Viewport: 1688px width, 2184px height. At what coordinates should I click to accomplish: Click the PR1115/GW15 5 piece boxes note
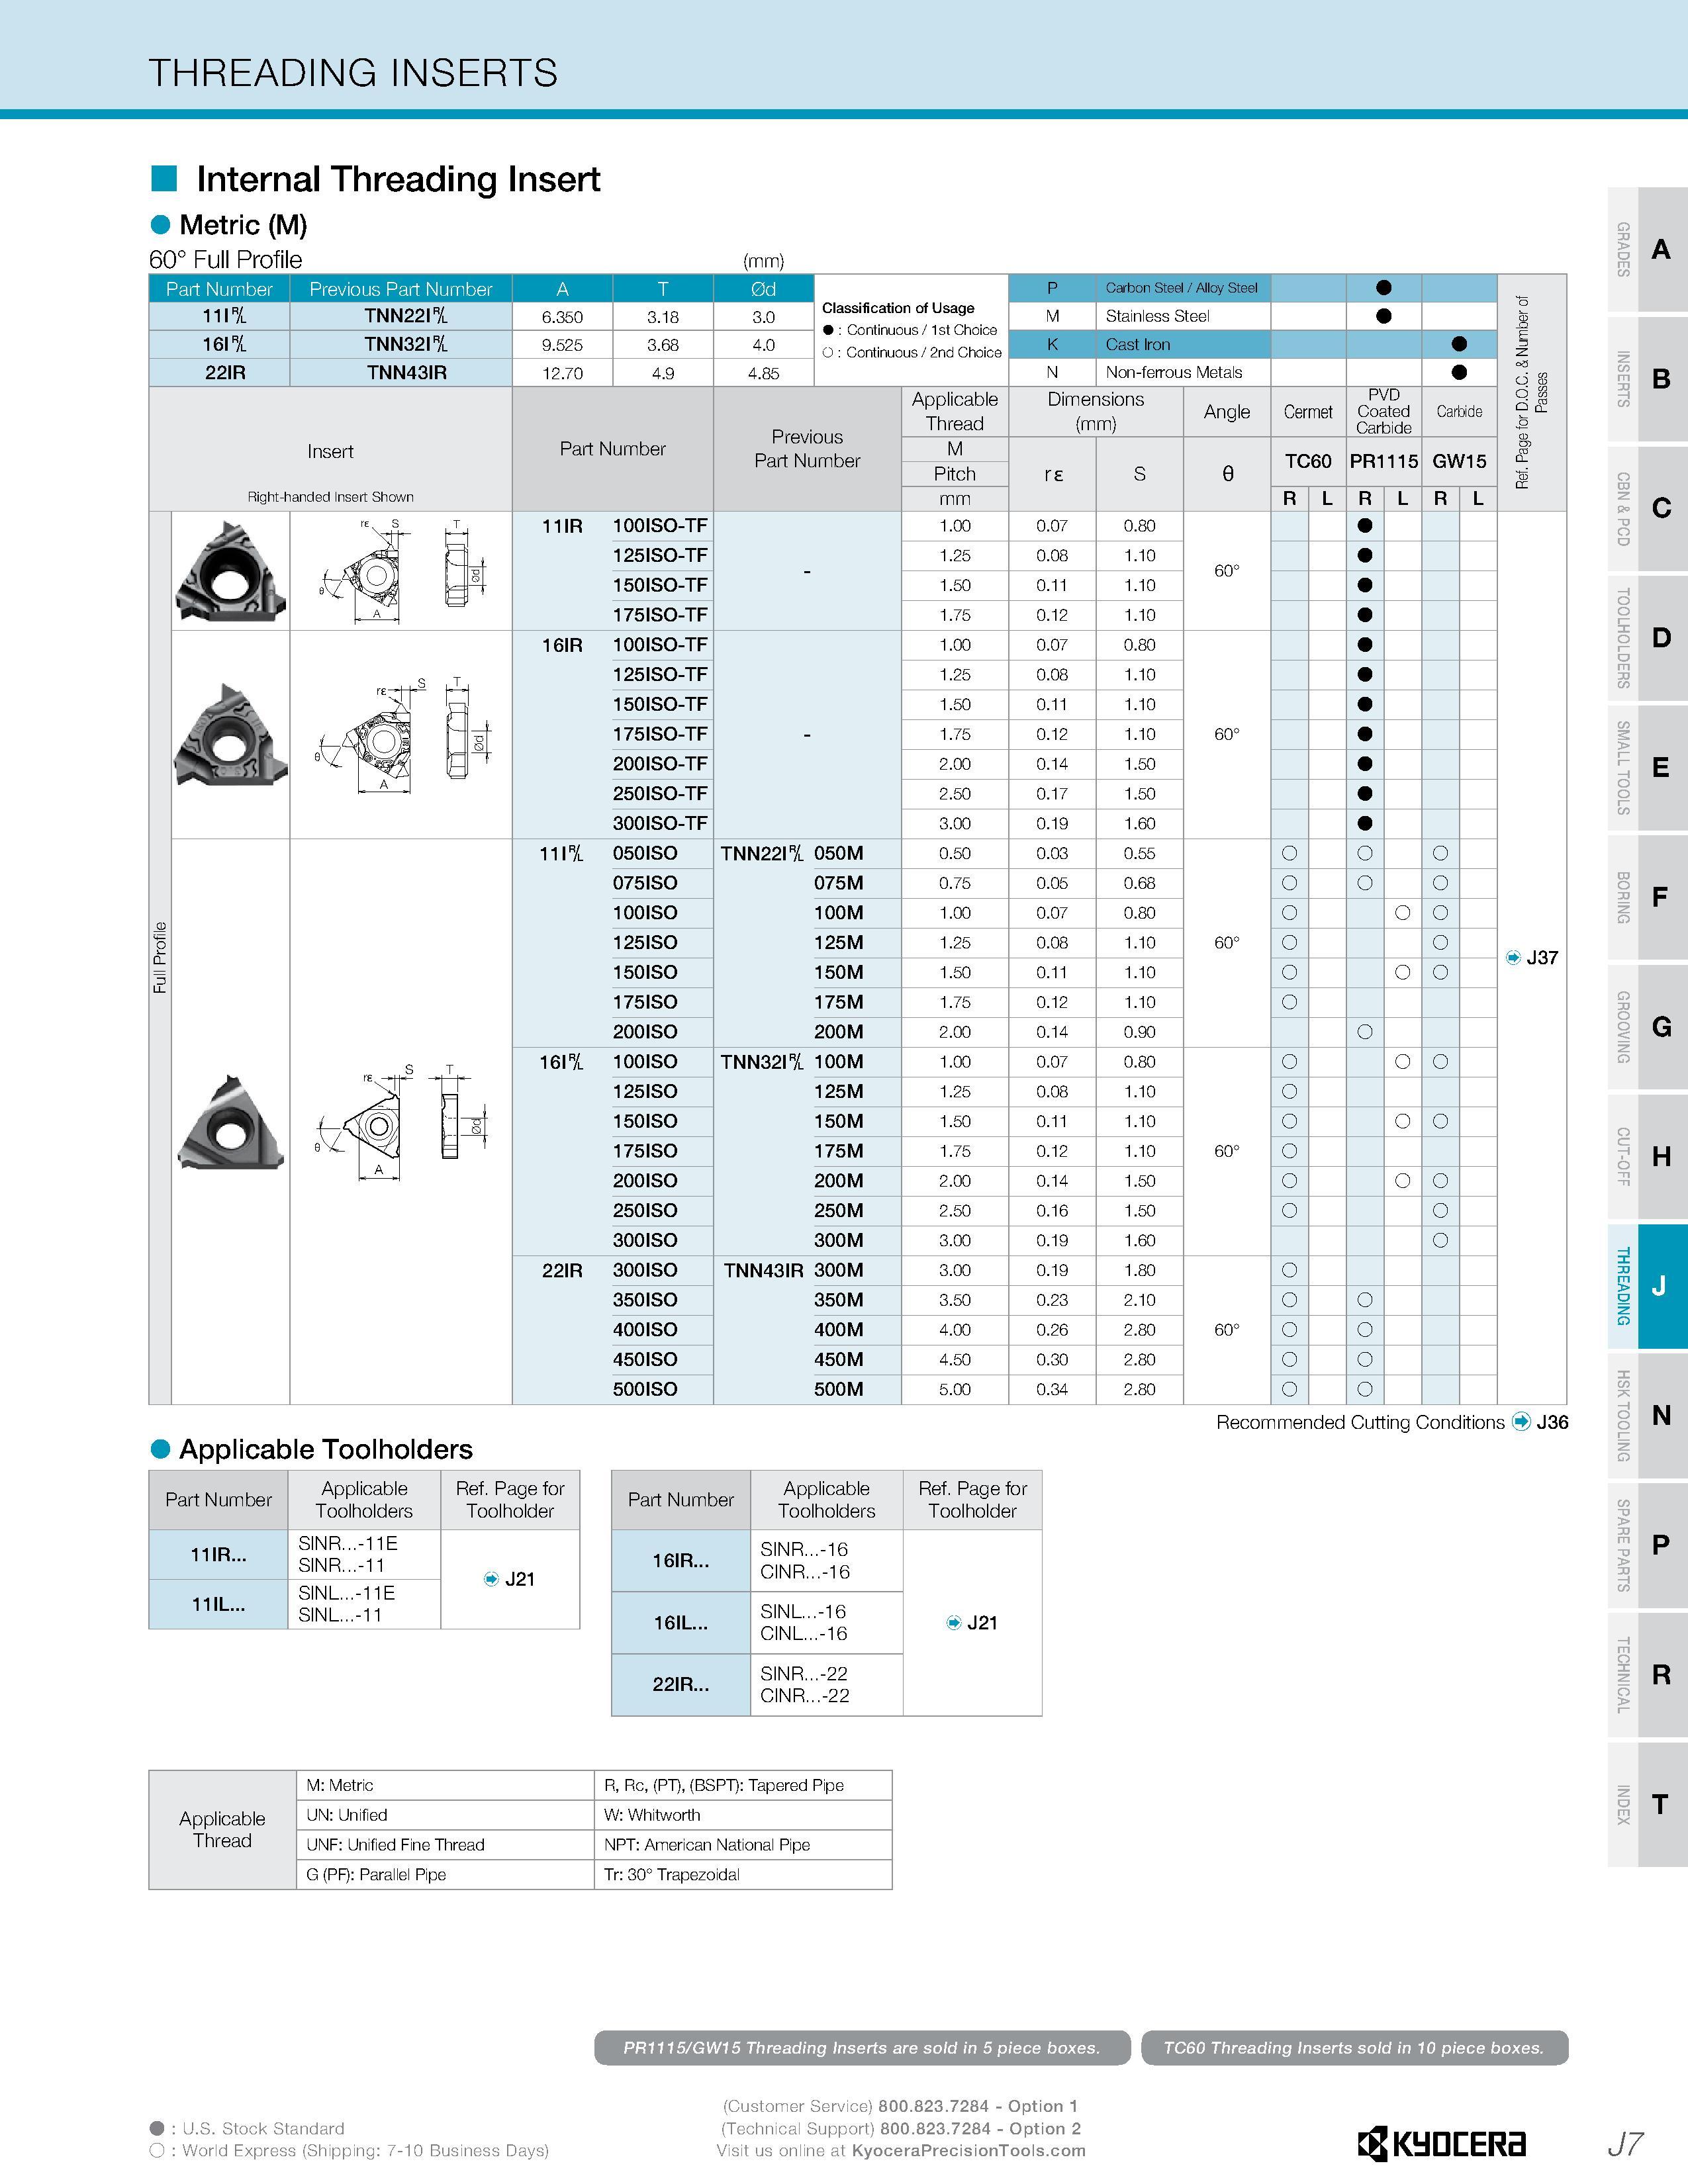coord(862,2048)
